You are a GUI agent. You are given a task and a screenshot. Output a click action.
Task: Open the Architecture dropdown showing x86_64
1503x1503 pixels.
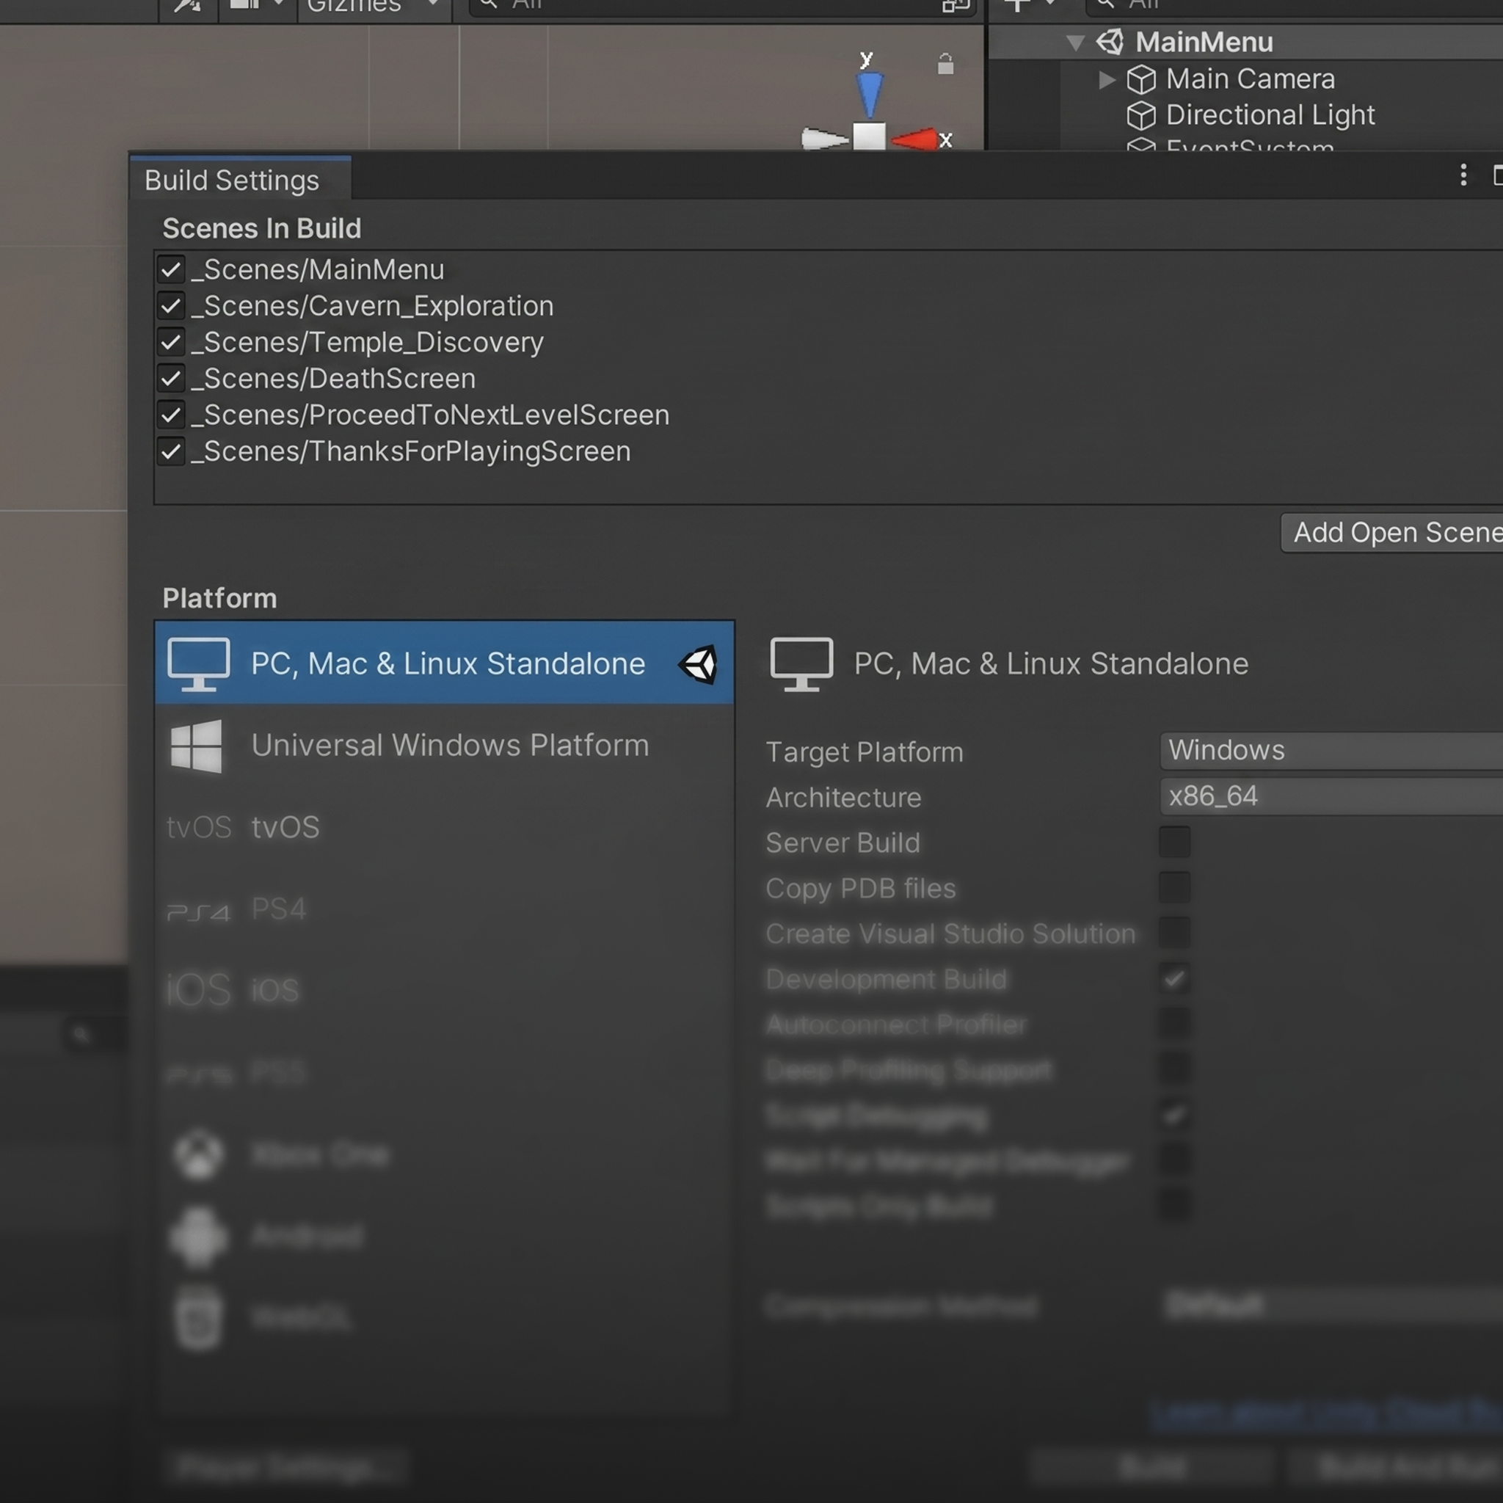pos(1331,796)
